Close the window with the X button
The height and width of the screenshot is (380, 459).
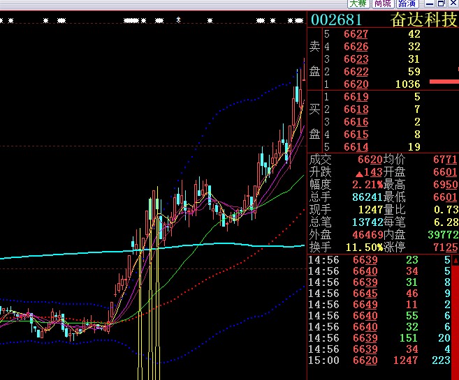click(x=452, y=3)
